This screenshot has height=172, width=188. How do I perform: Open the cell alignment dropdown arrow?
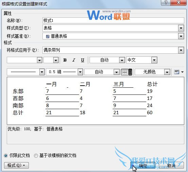[182, 72]
